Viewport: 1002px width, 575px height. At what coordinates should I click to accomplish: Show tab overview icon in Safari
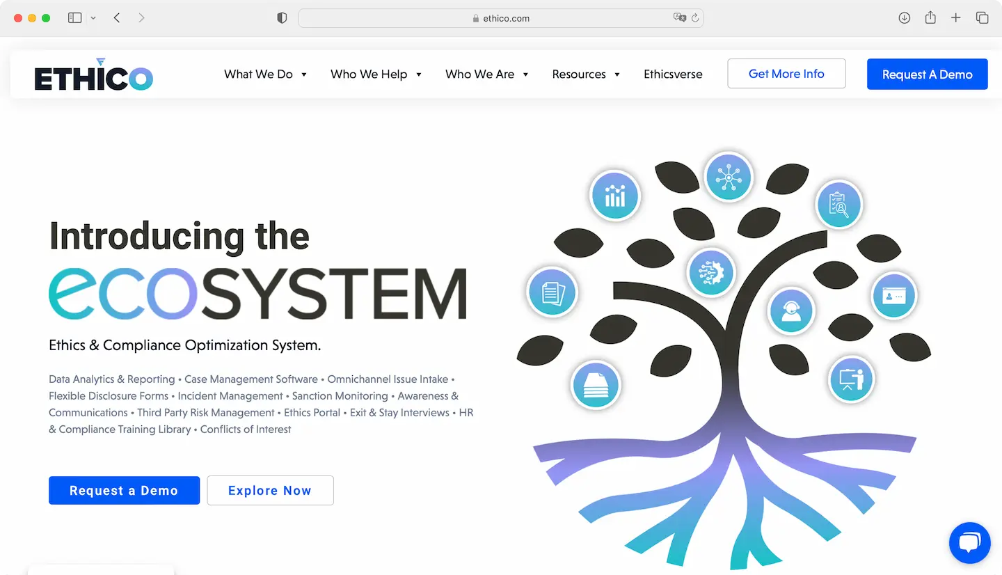(983, 18)
